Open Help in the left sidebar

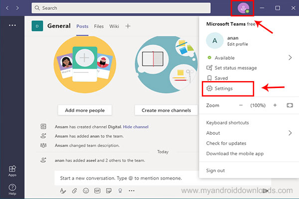(12, 190)
